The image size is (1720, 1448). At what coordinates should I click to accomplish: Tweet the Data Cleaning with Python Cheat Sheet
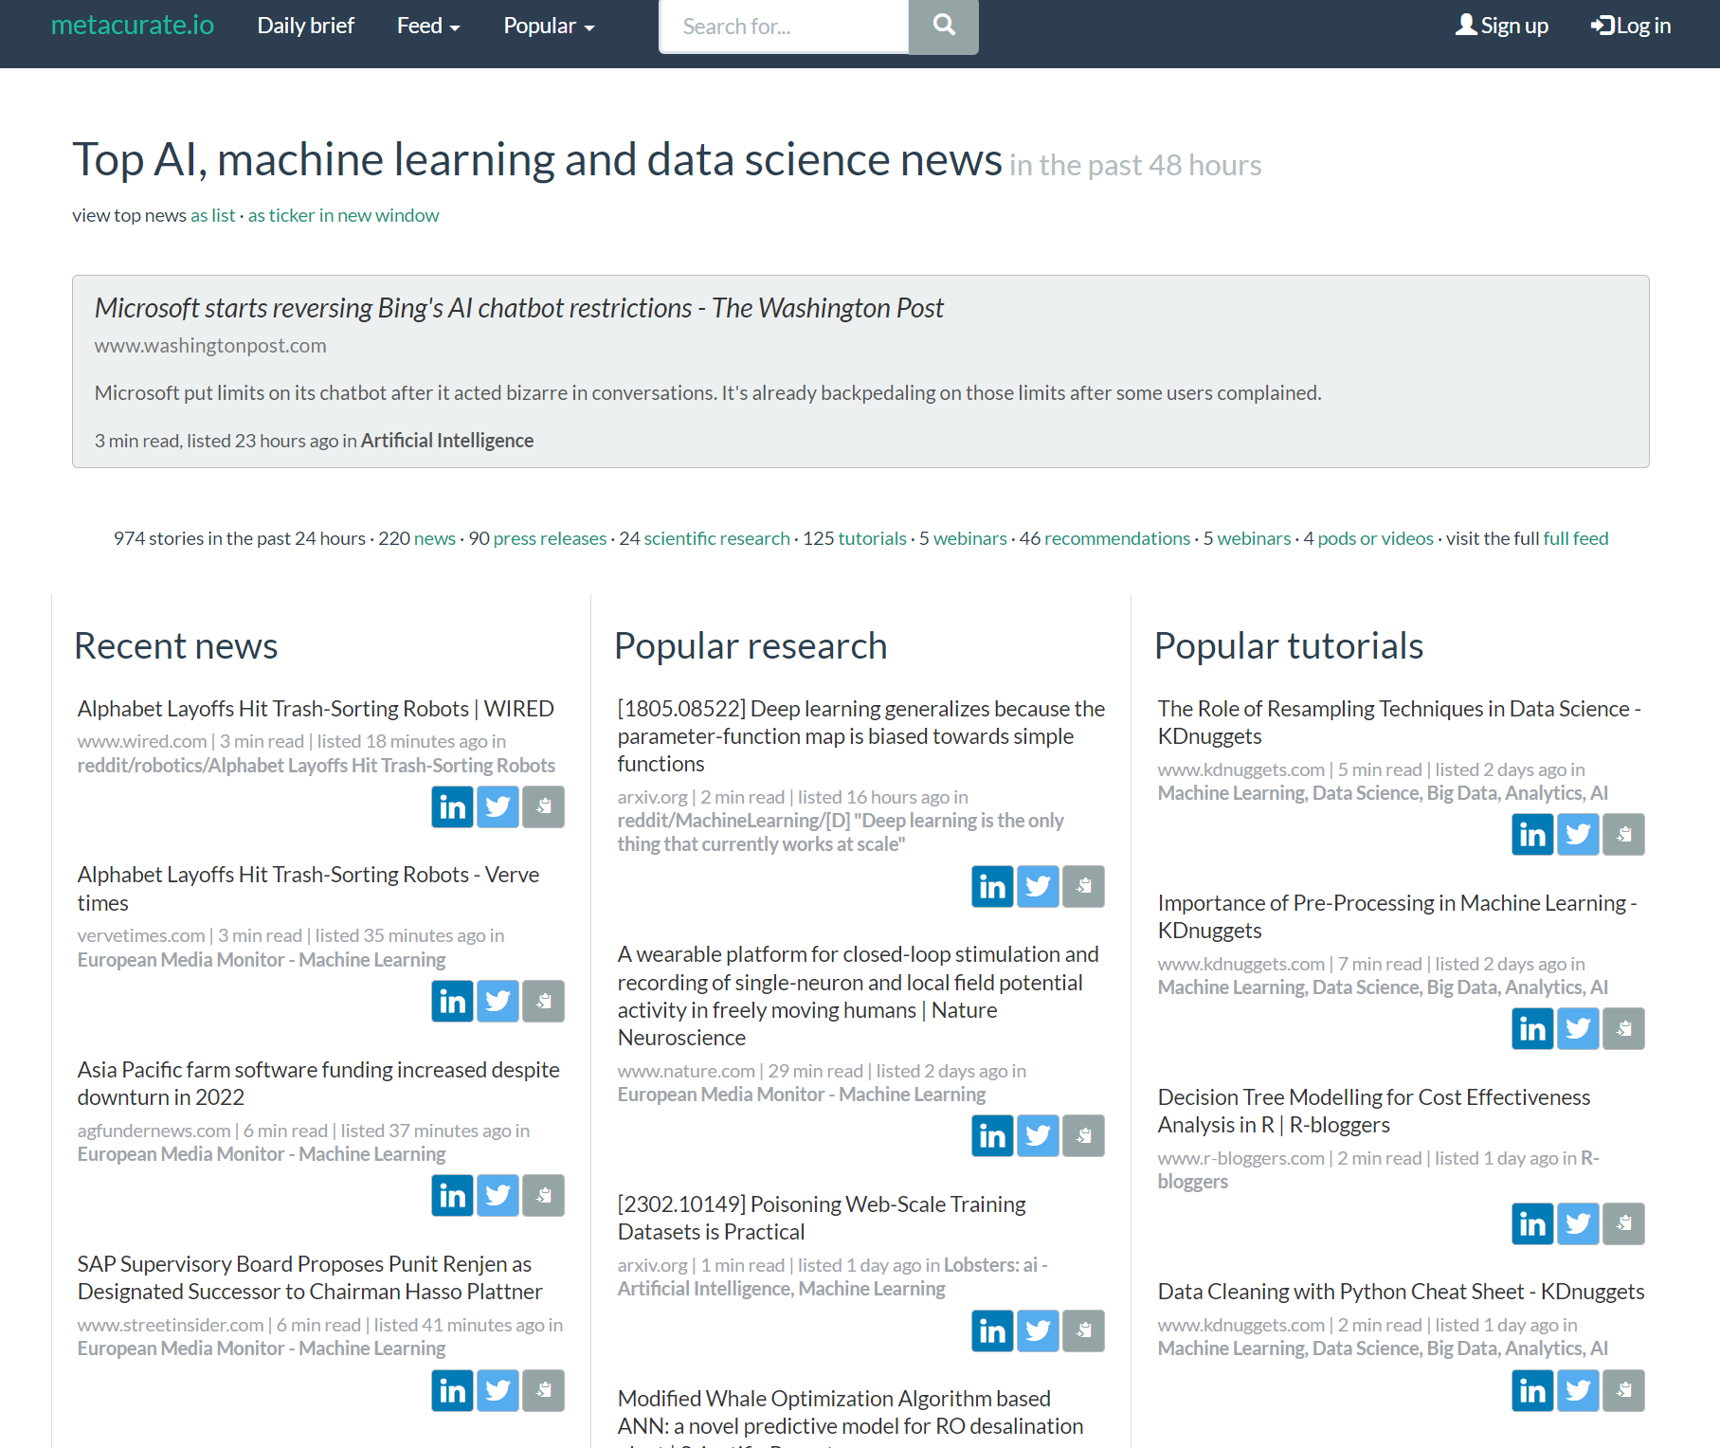1578,1390
